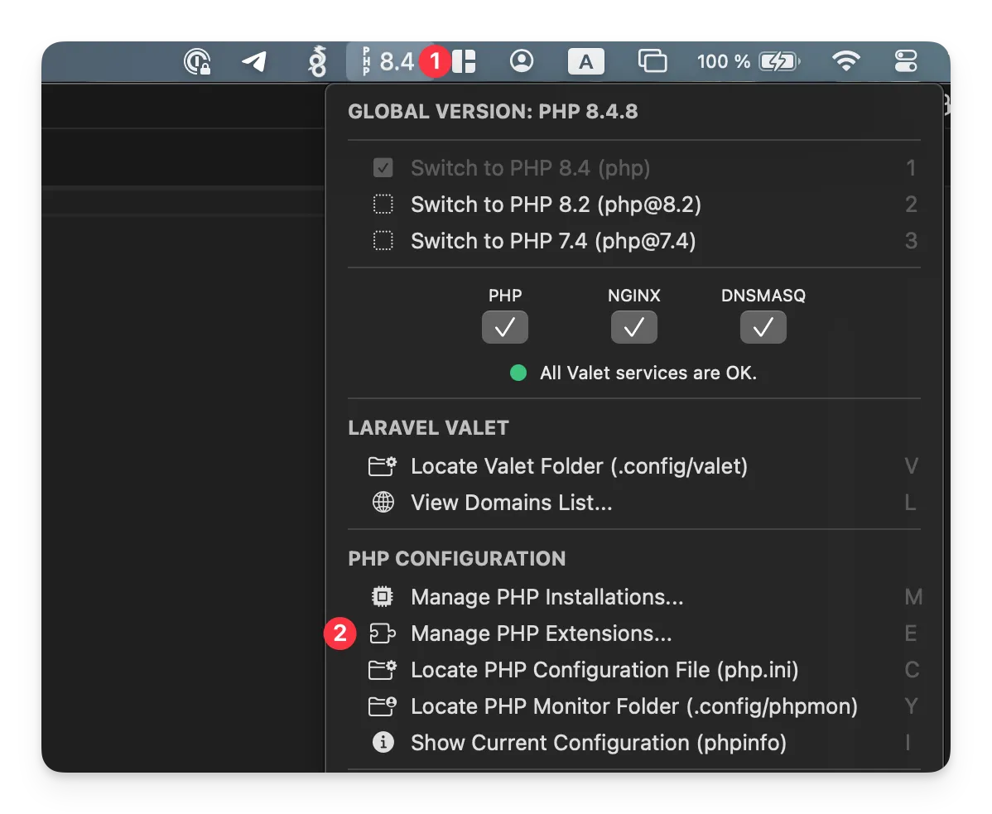992x814 pixels.
Task: Toggle the DNSMASQ service checkmark button
Action: 763,327
